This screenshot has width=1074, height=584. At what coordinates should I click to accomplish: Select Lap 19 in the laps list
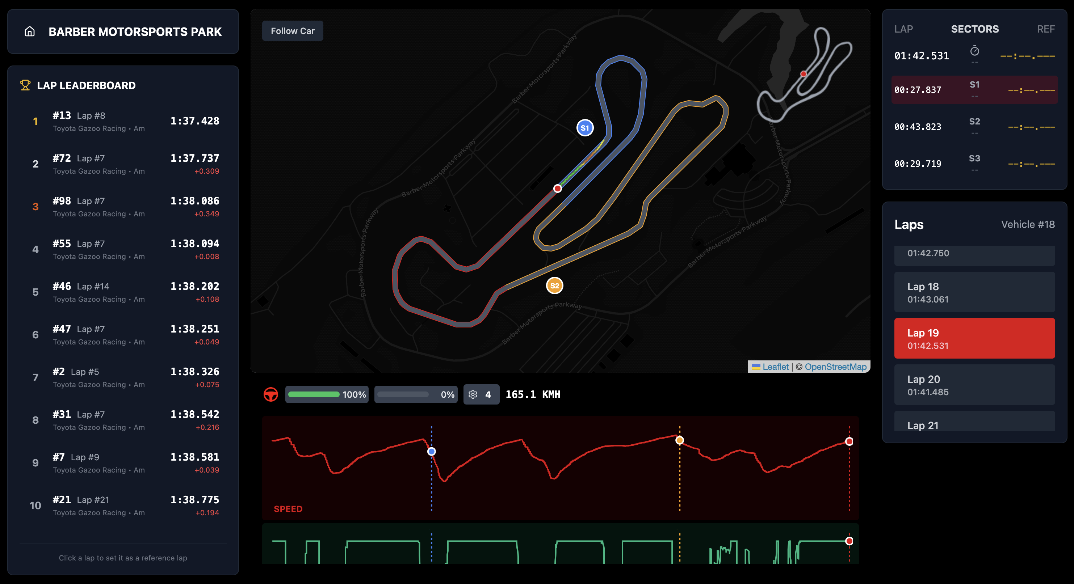974,338
